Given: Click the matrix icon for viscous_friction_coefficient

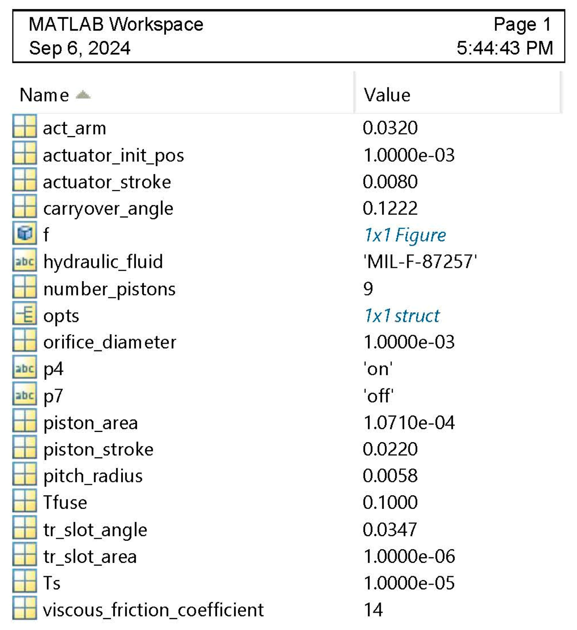Looking at the screenshot, I should coord(24,609).
